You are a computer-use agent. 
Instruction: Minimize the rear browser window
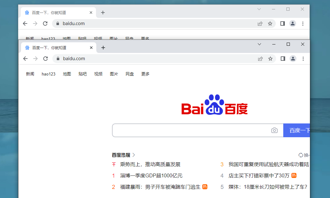click(x=274, y=9)
